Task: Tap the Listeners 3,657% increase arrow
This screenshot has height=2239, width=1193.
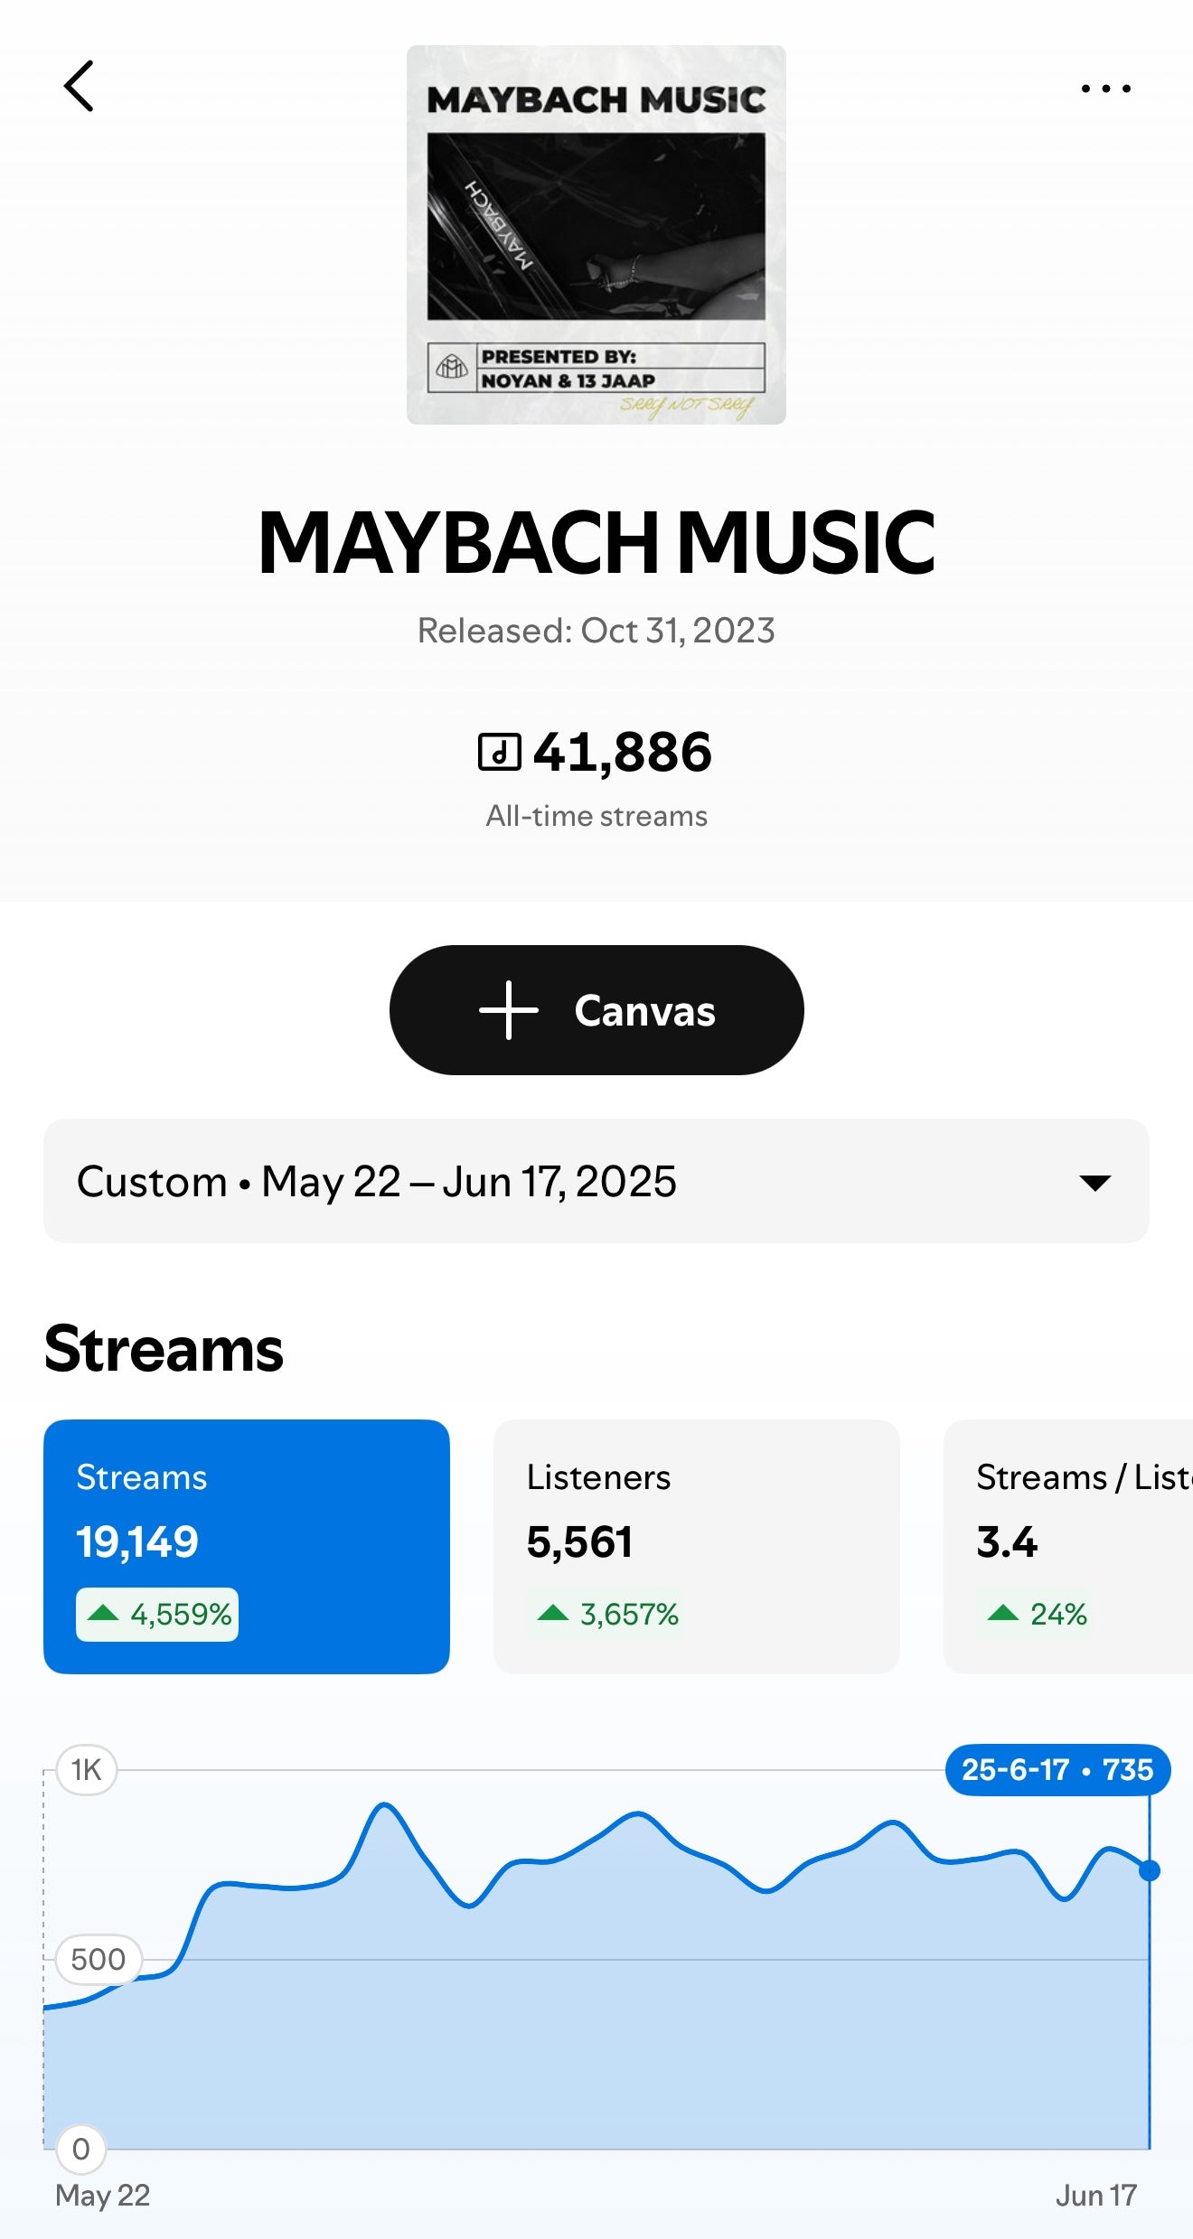Action: point(552,1613)
